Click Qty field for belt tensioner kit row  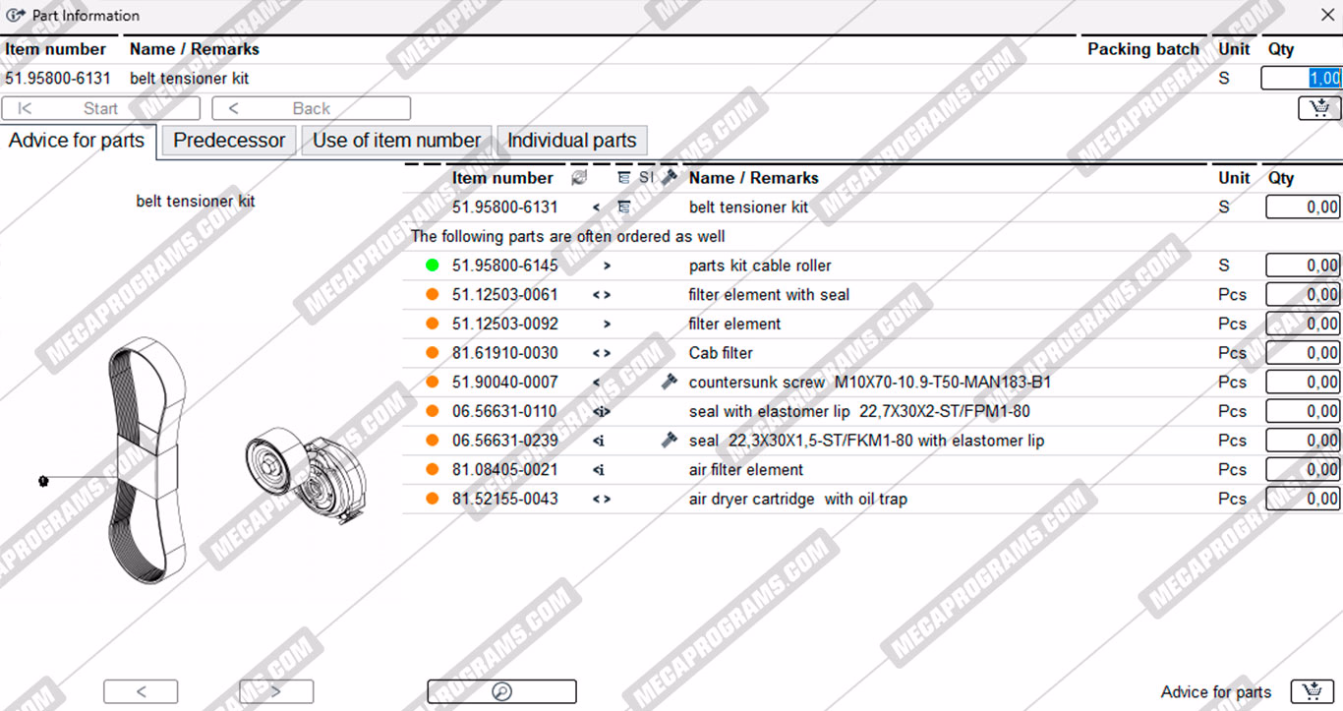tap(1303, 207)
